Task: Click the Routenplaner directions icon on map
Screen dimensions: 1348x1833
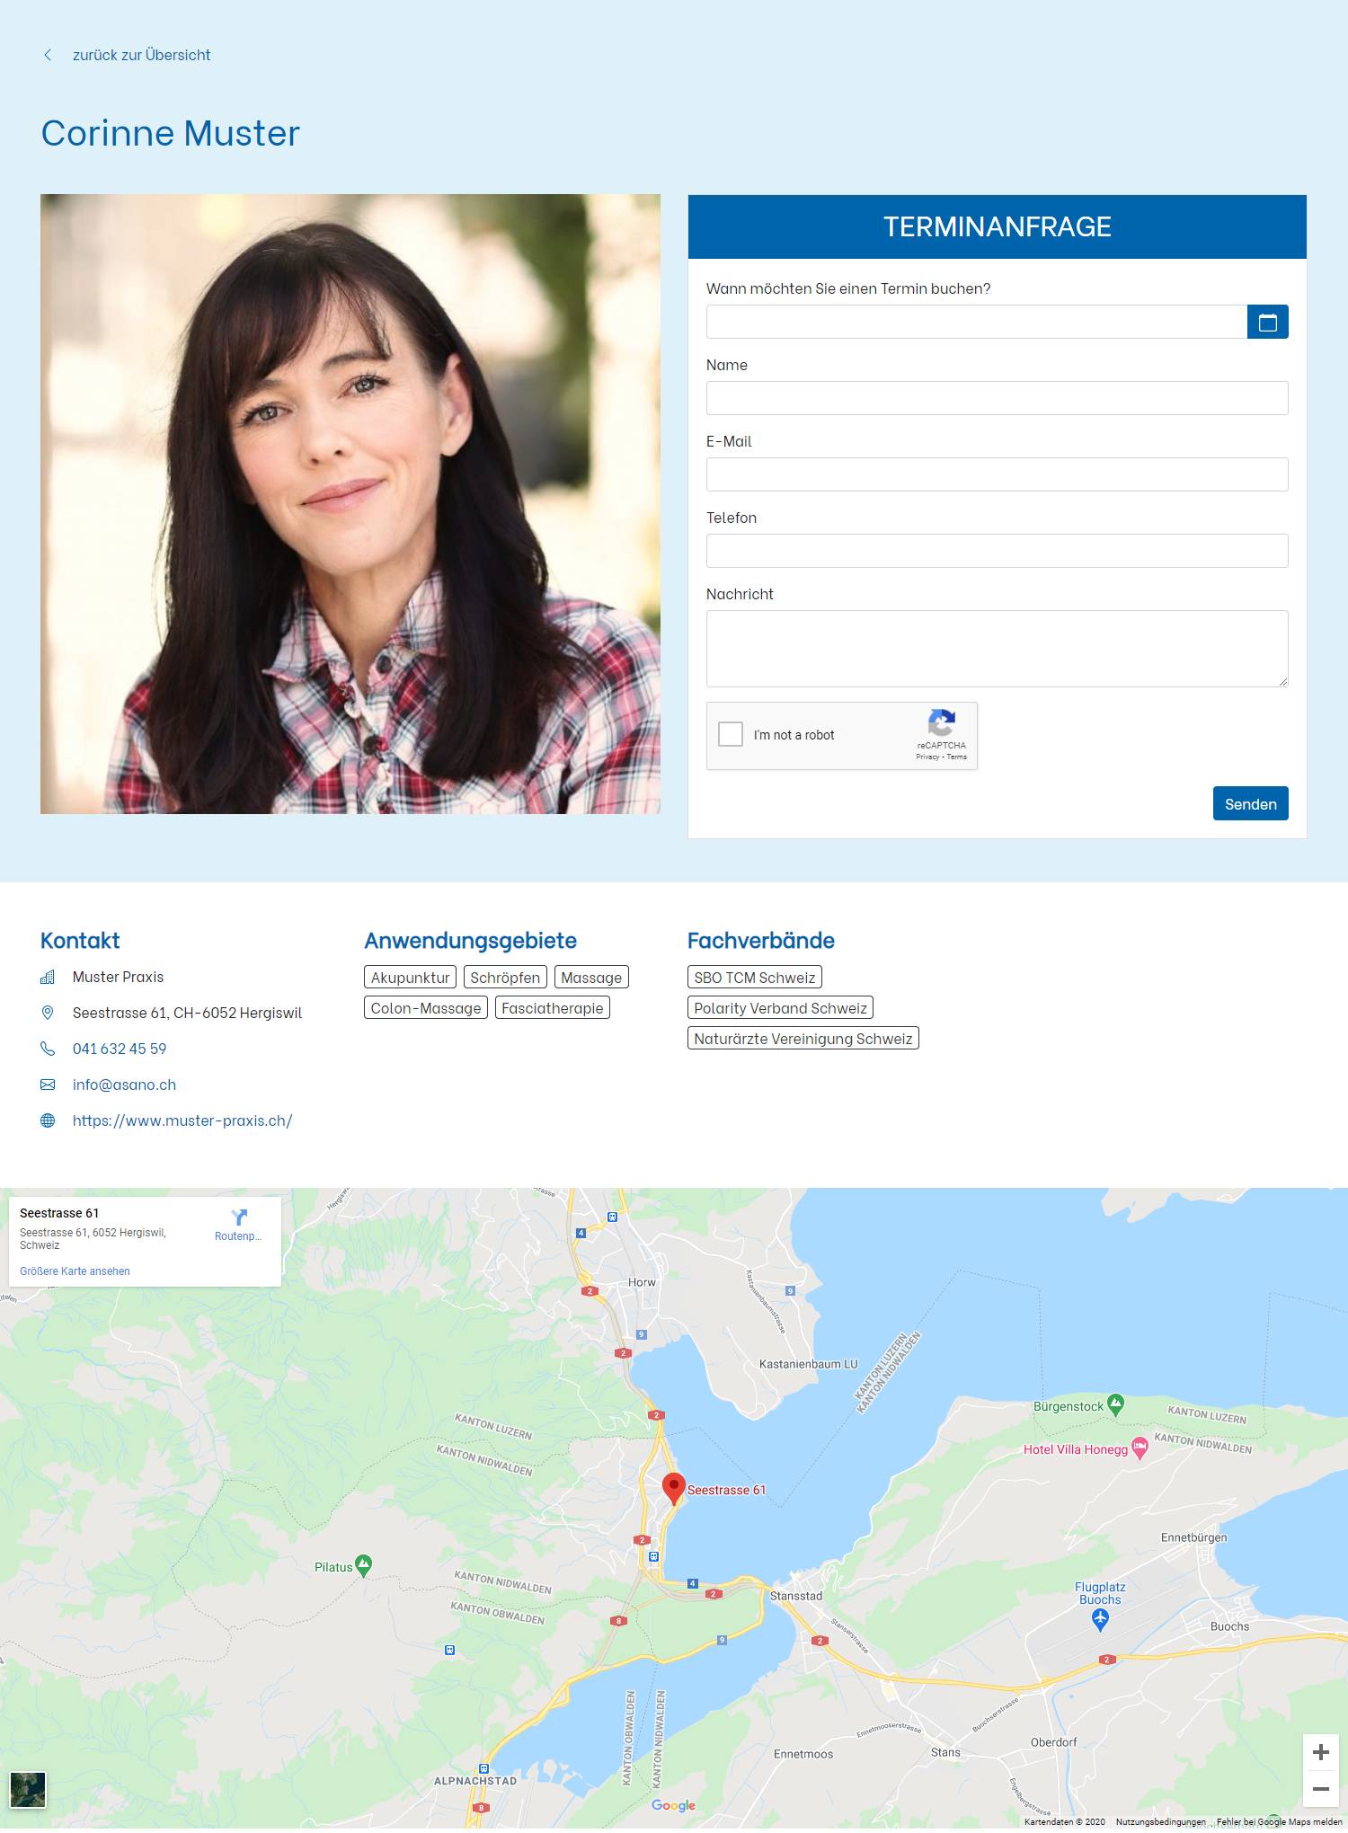Action: (238, 1218)
